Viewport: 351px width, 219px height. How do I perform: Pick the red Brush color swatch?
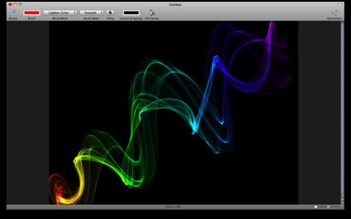(32, 13)
